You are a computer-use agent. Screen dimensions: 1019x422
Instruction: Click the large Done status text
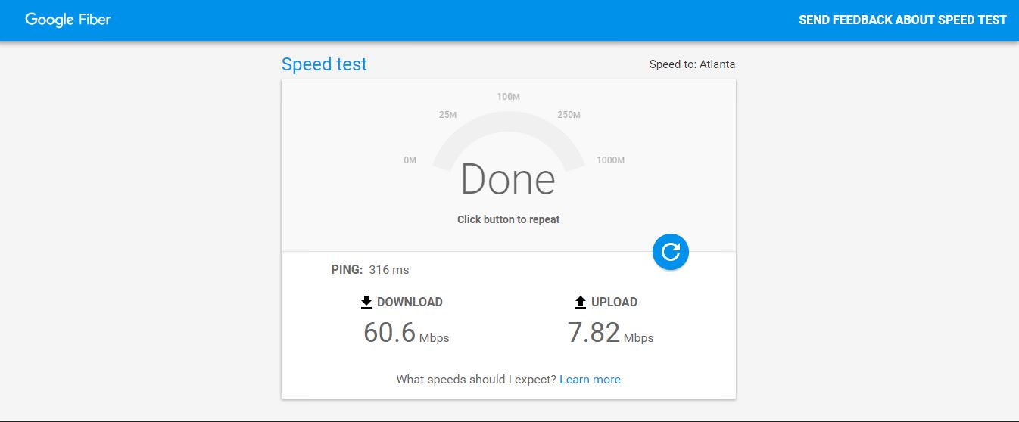pos(508,180)
